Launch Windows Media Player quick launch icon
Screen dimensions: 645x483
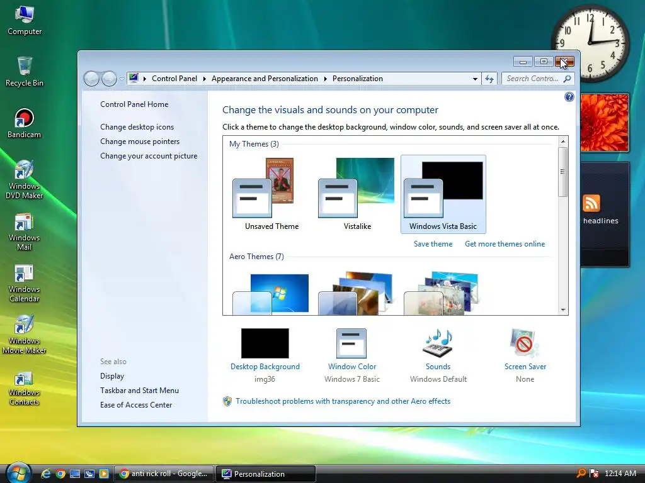coord(104,474)
